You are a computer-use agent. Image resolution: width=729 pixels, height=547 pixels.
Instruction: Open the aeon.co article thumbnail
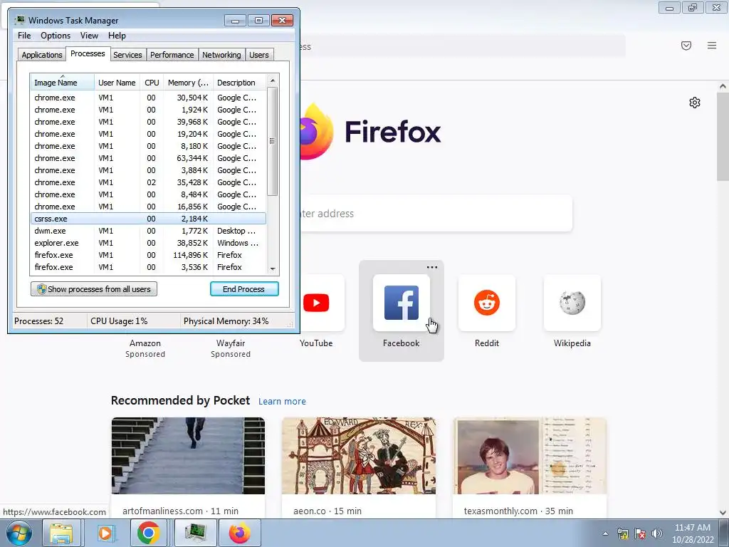(359, 455)
